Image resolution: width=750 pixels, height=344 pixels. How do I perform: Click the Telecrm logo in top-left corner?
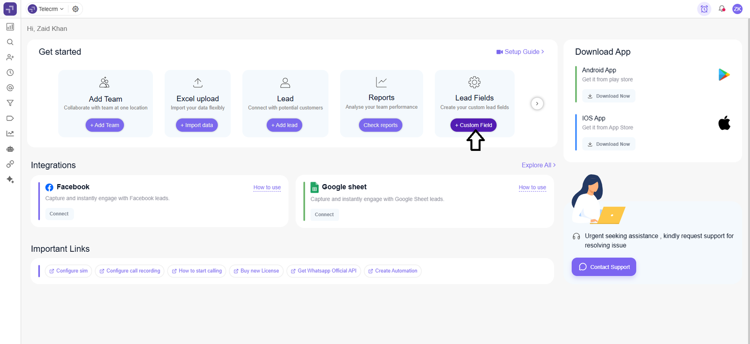tap(10, 9)
